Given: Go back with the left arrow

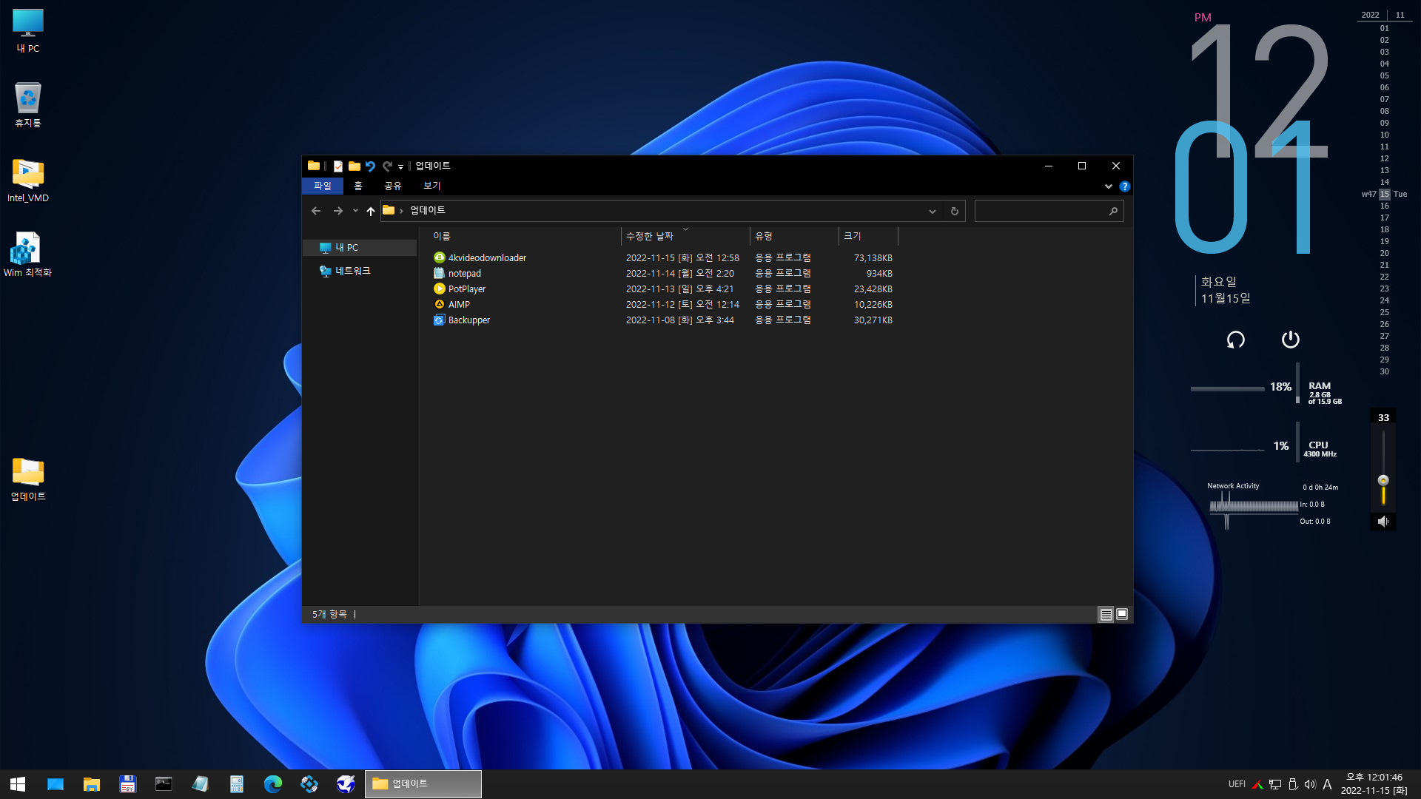Looking at the screenshot, I should [316, 211].
